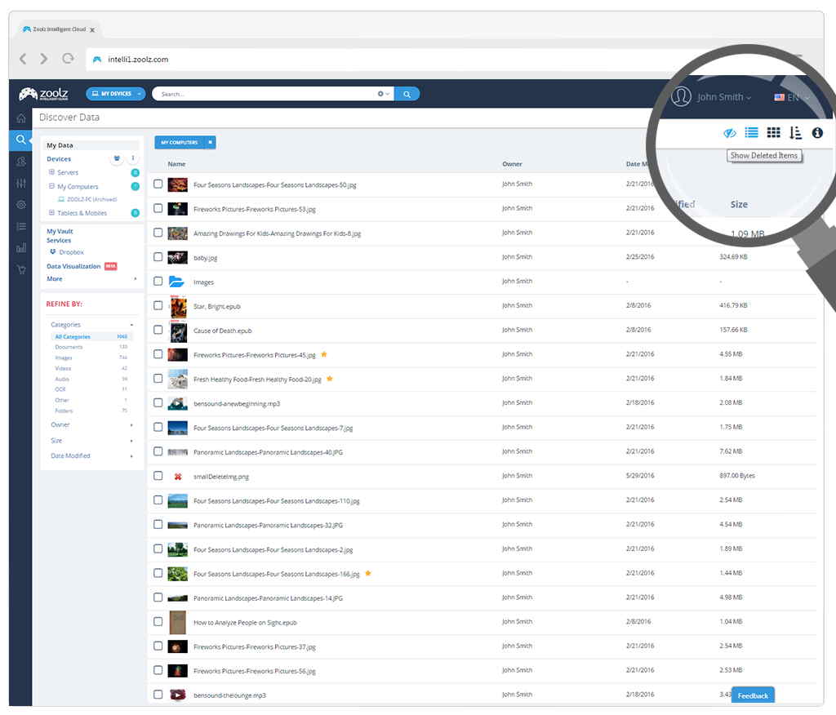Screen dimensions: 836x715
Task: Open John Smith account dropdown
Action: click(724, 97)
